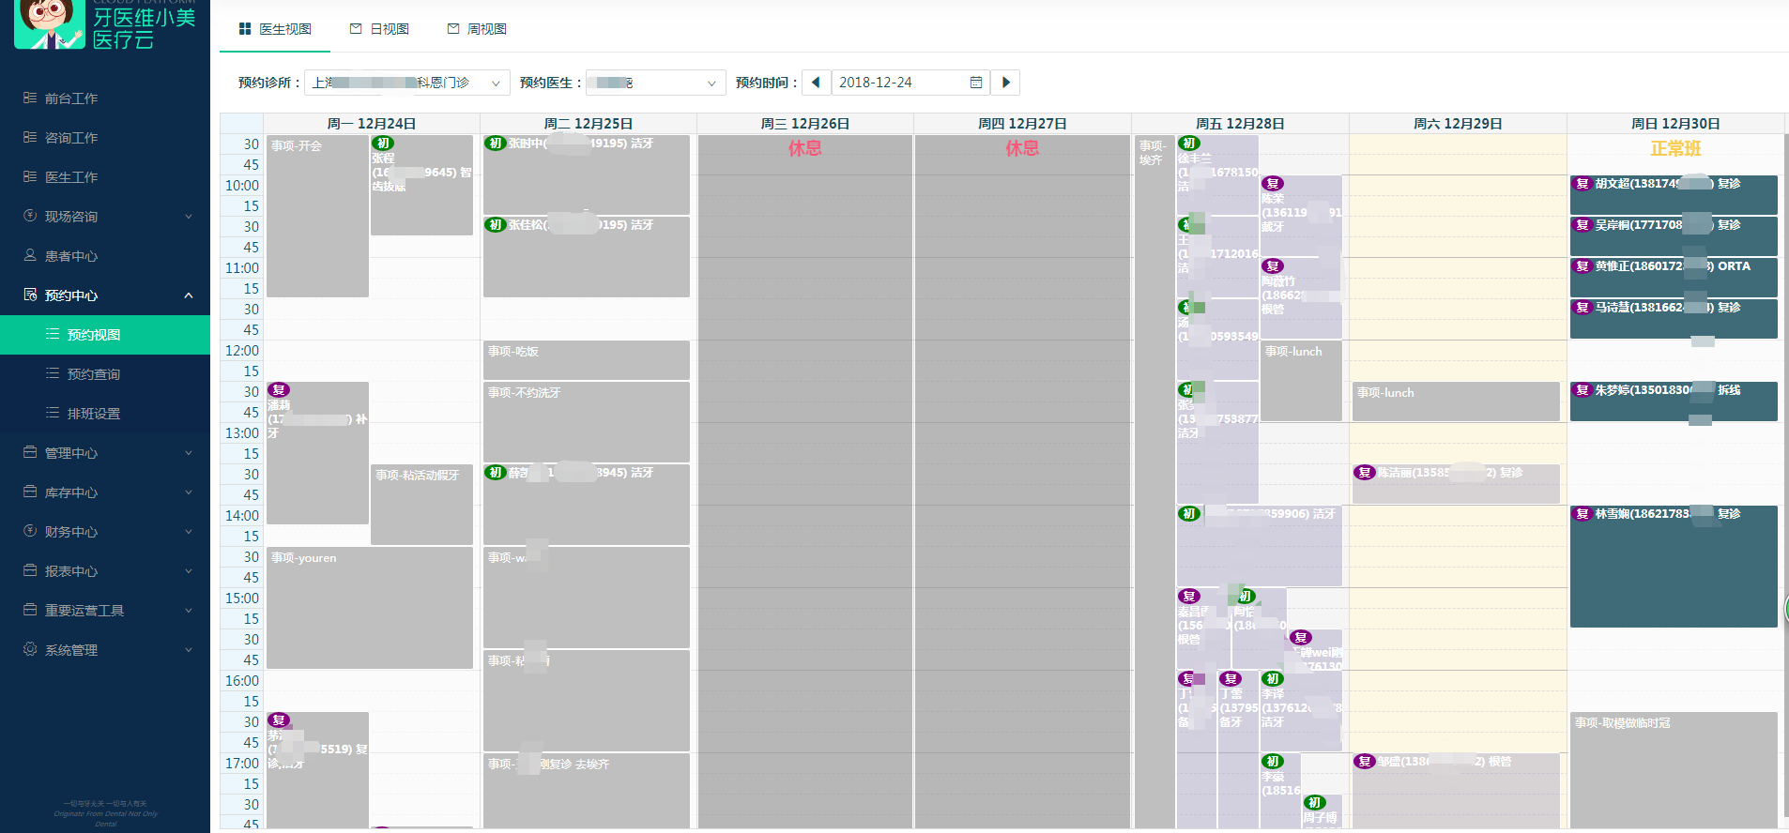This screenshot has width=1789, height=833.
Task: Click the 财务中心 sidebar icon
Action: coord(30,531)
